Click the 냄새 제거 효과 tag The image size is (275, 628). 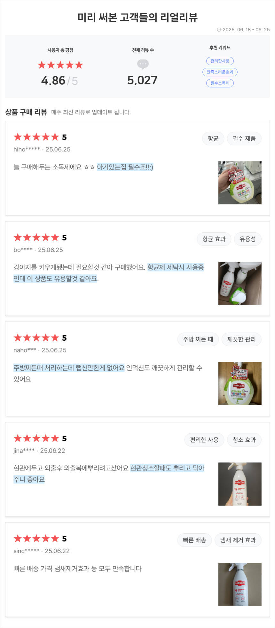pos(238,540)
